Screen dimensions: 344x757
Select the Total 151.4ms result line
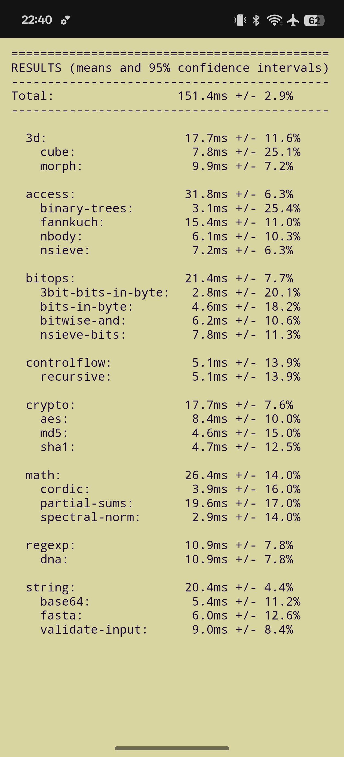pyautogui.click(x=152, y=96)
